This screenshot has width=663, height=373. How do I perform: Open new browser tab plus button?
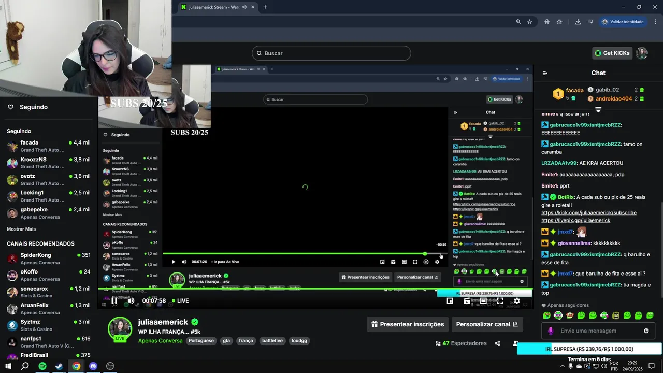[265, 7]
